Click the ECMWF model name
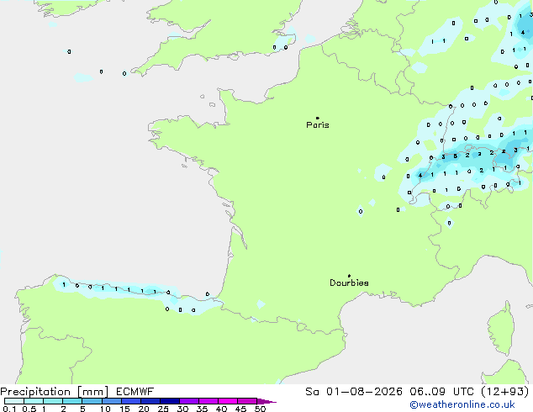Viewport: 533px width, 412px height. coord(135,392)
